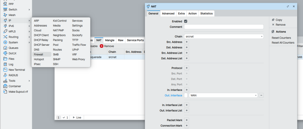Remove Out. Interface value with minus button
This screenshot has width=303, height=129.
pyautogui.click(x=261, y=95)
